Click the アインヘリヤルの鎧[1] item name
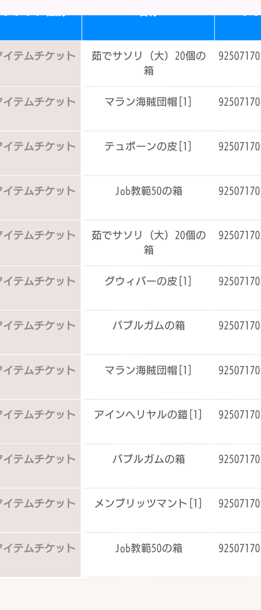The width and height of the screenshot is (261, 610). point(148,415)
